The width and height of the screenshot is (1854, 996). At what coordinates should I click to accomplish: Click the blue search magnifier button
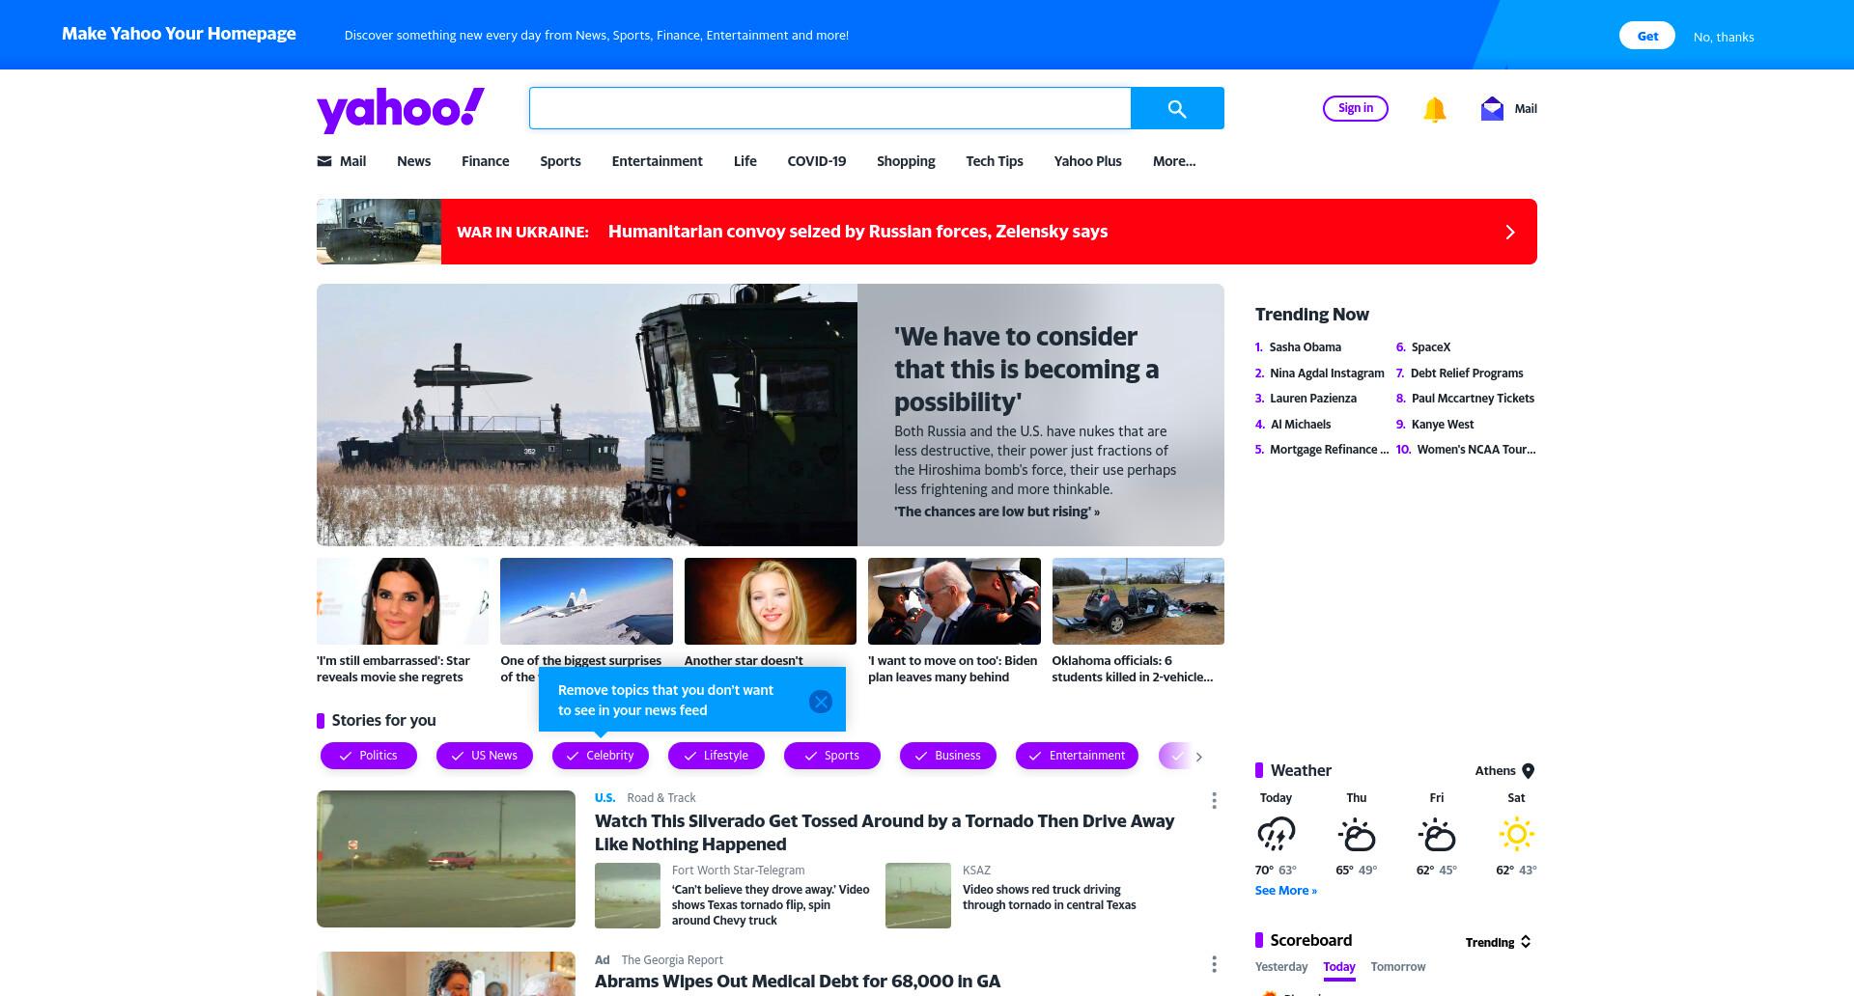(1177, 108)
